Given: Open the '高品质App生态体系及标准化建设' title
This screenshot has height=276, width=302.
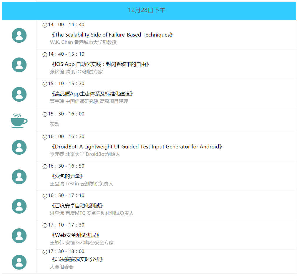Looking at the screenshot, I should [x=92, y=94].
